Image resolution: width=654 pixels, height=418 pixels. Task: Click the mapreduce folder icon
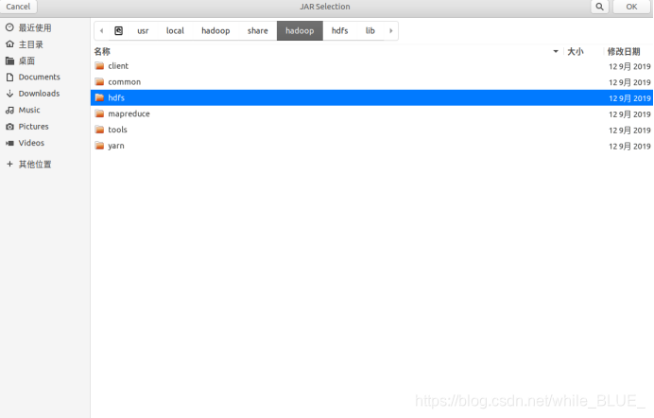point(99,113)
